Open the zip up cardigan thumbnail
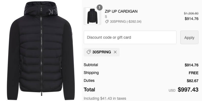This screenshot has width=202, height=101. coord(92,16)
